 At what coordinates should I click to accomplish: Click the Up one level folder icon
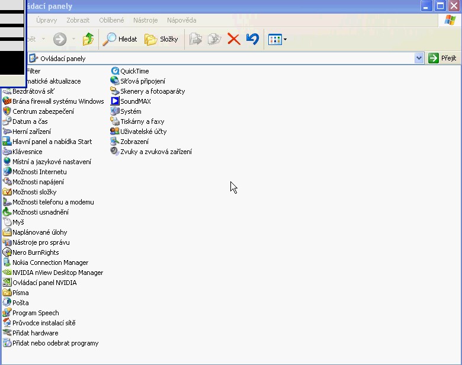point(88,40)
